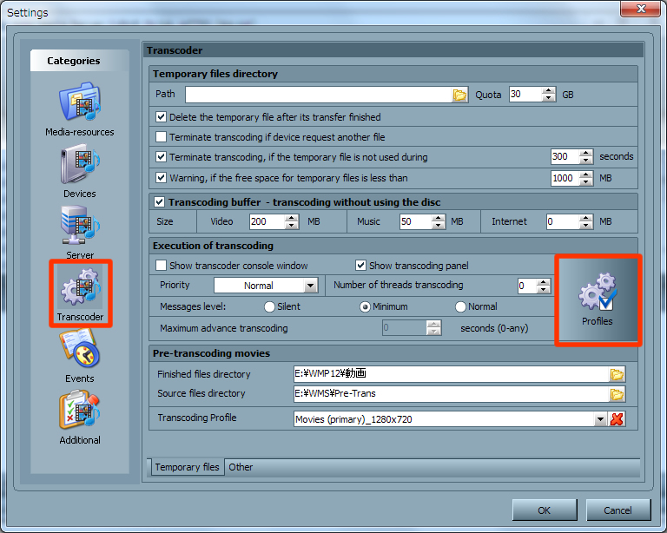
Task: Select Minimum messages level
Action: pyautogui.click(x=365, y=307)
